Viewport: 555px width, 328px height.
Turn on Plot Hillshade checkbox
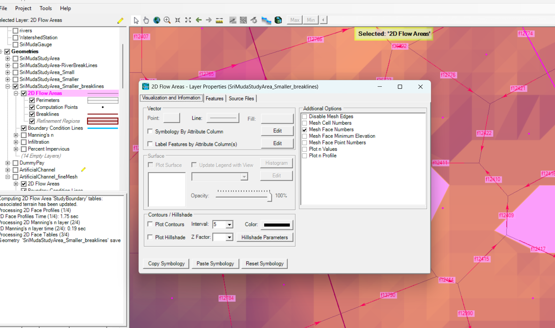click(150, 237)
